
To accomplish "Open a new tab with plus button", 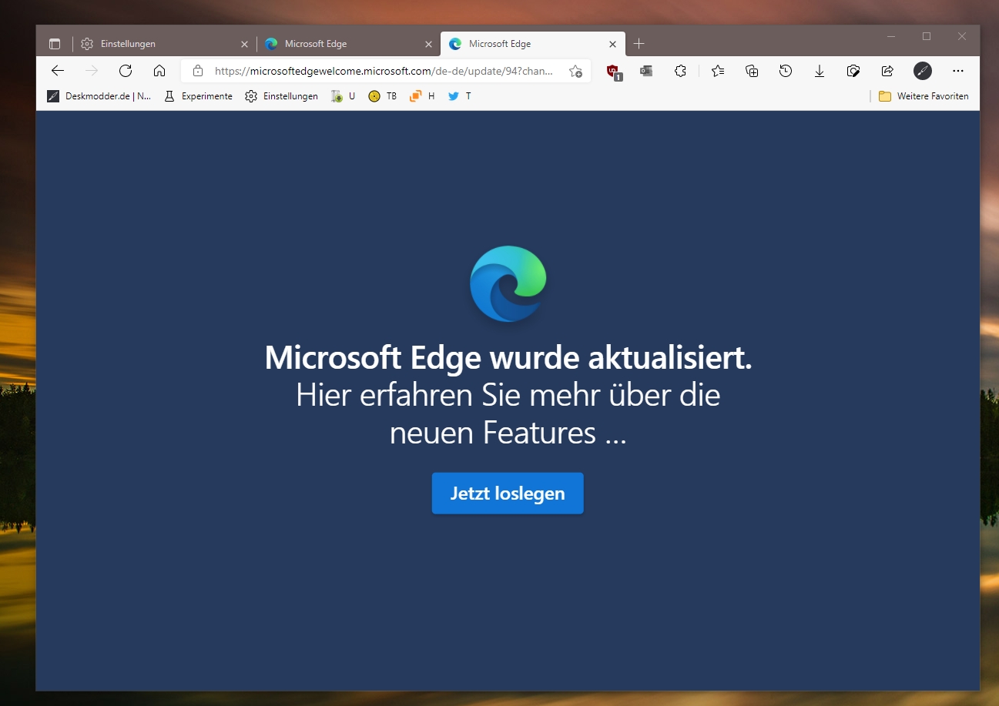I will (x=639, y=44).
